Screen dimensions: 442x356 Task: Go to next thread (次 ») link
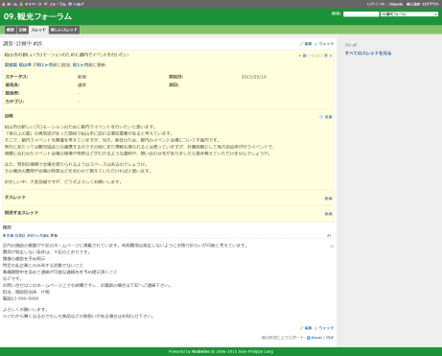point(328,56)
